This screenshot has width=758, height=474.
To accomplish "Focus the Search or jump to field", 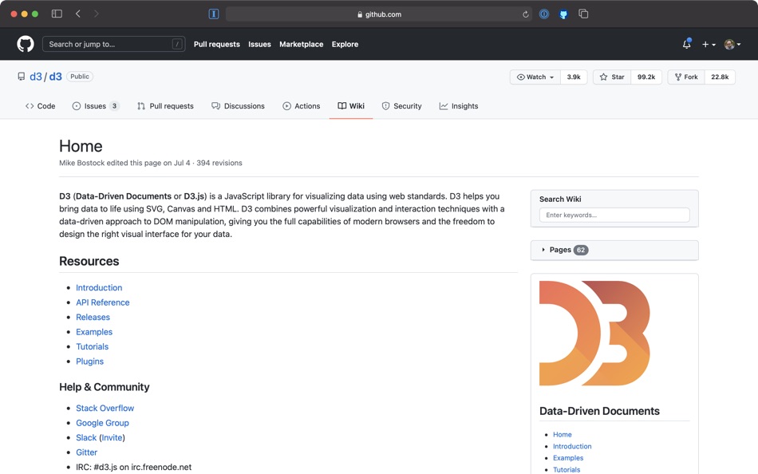I will point(113,44).
